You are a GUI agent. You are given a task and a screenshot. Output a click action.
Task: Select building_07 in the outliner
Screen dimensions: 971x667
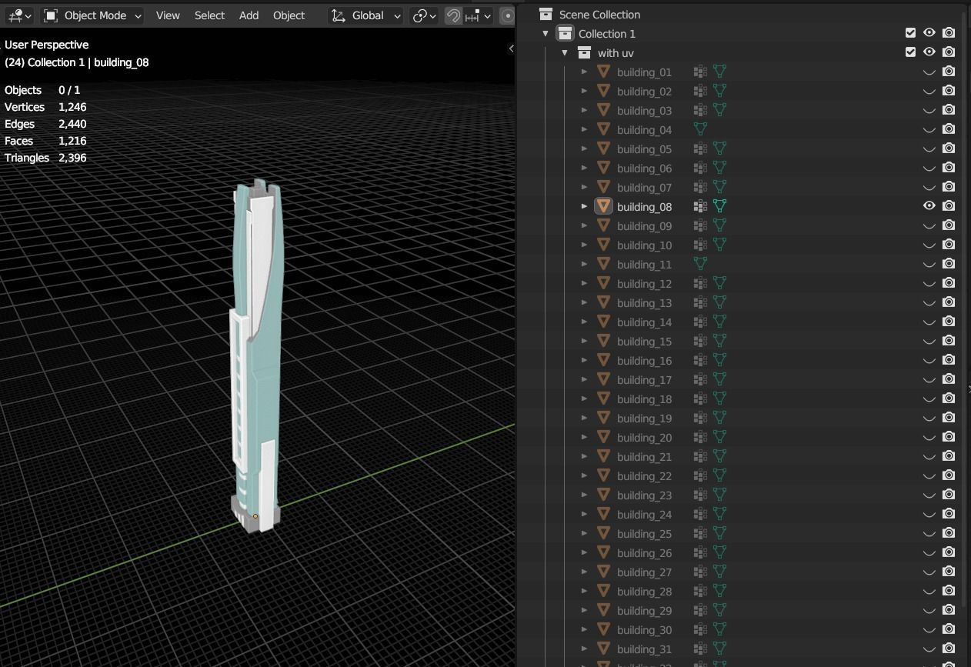coord(644,188)
